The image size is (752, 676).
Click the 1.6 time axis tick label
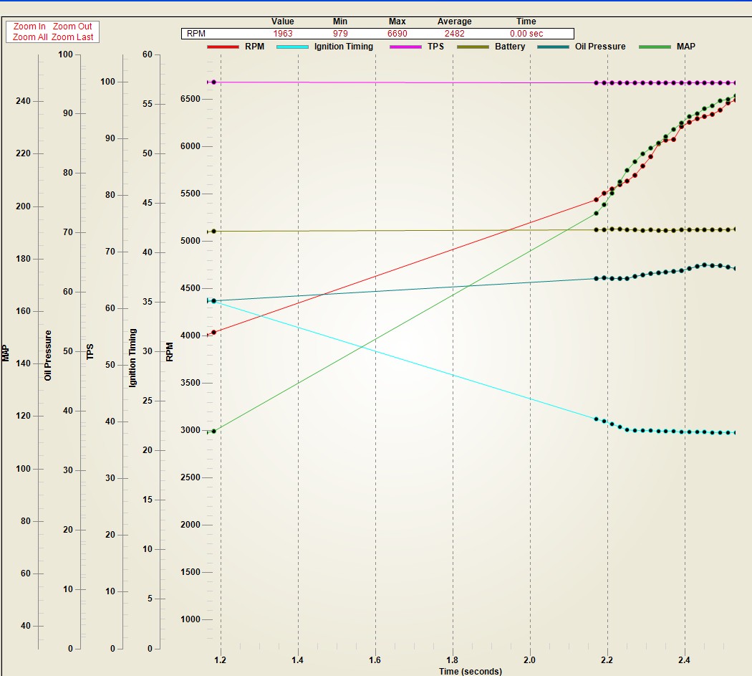tap(375, 660)
